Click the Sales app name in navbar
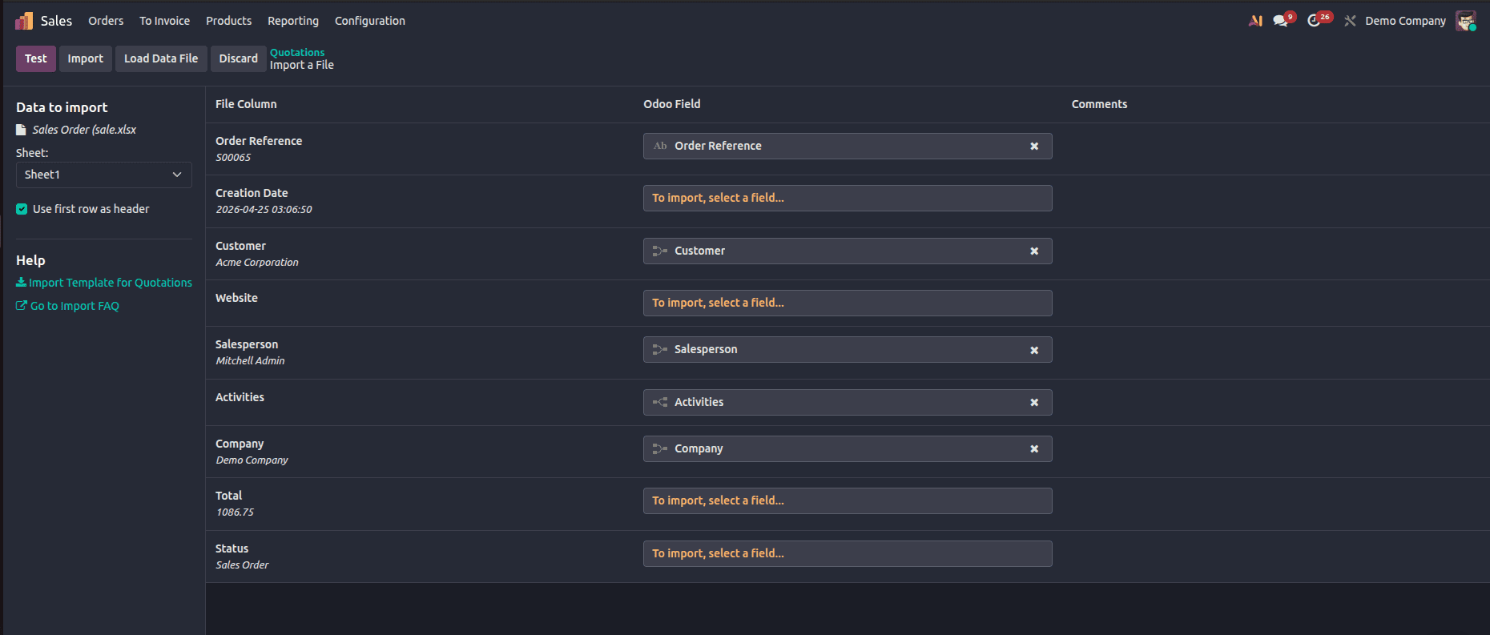Screen dimensions: 1490x635 (56, 21)
